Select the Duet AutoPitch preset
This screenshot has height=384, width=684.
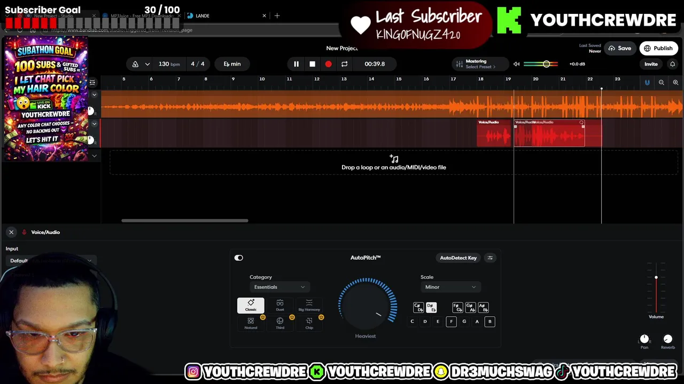tap(280, 306)
